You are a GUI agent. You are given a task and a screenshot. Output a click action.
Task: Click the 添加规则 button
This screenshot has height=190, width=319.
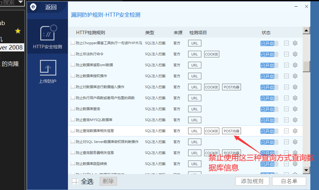(252, 181)
